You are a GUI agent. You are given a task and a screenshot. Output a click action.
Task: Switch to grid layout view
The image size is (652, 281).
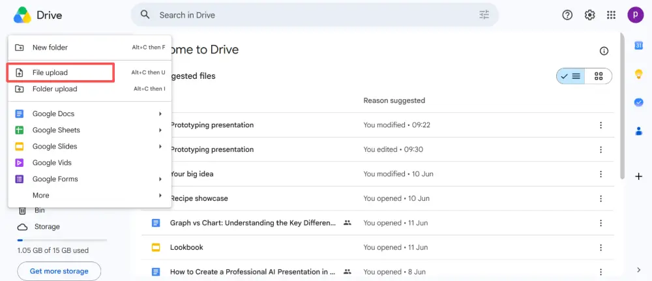(x=599, y=76)
